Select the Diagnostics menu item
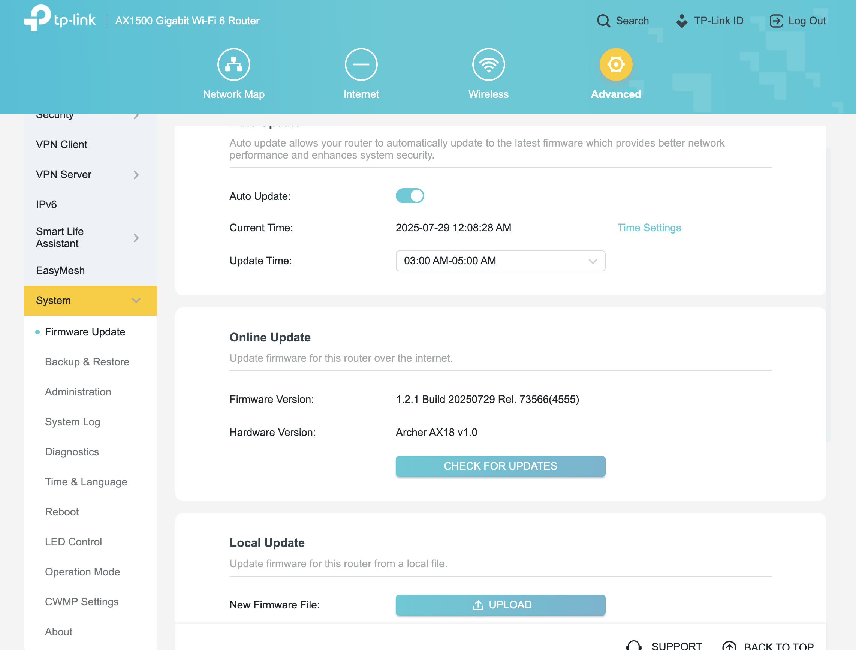This screenshot has height=650, width=856. tap(72, 452)
